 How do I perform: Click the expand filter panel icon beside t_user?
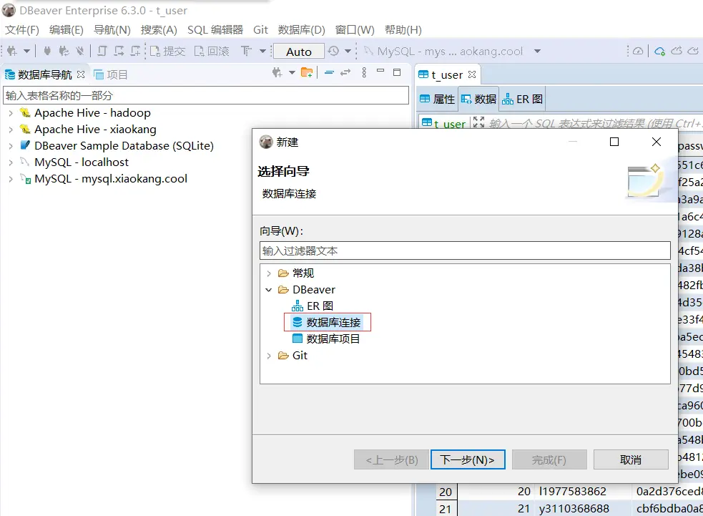(x=479, y=122)
